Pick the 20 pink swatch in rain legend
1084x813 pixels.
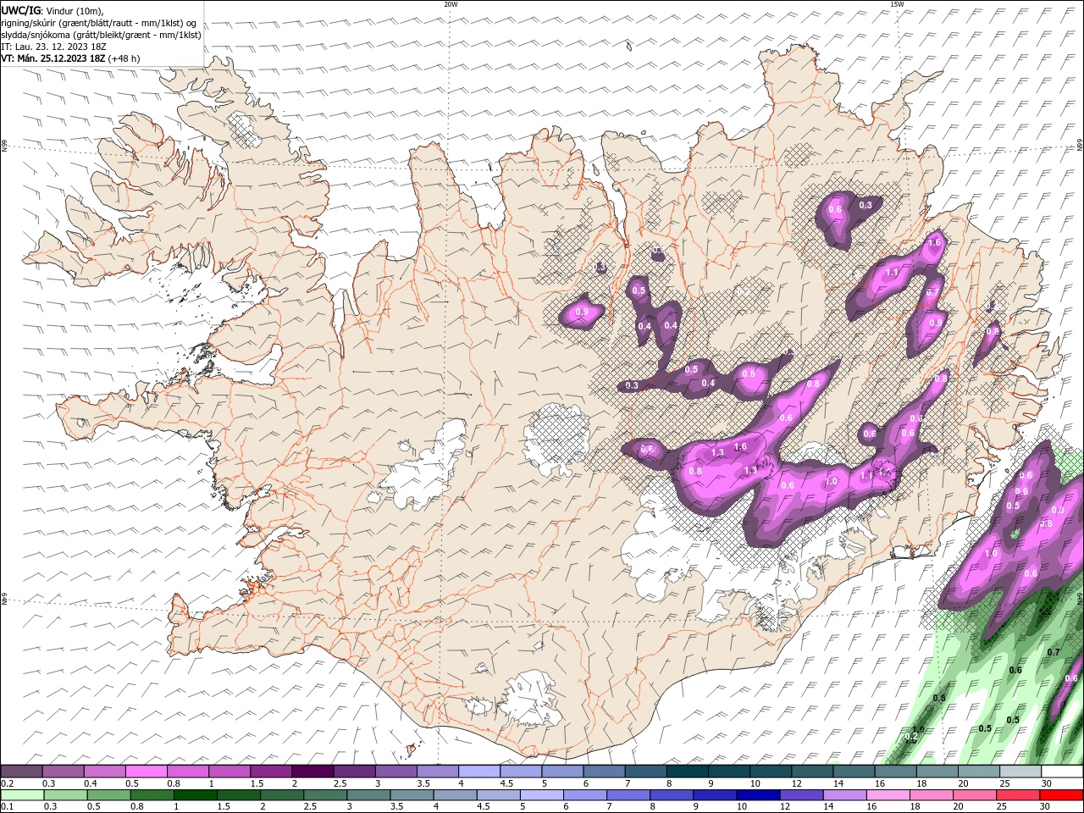[x=975, y=795]
